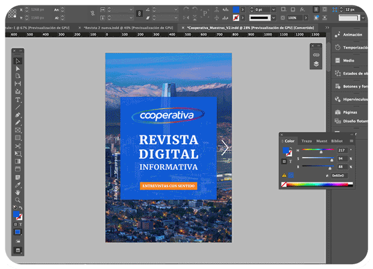Toggle constrain scale proportions chain link

[139, 14]
